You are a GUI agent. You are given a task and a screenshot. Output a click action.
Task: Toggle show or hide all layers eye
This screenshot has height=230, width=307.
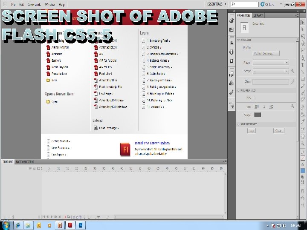pos(30,168)
